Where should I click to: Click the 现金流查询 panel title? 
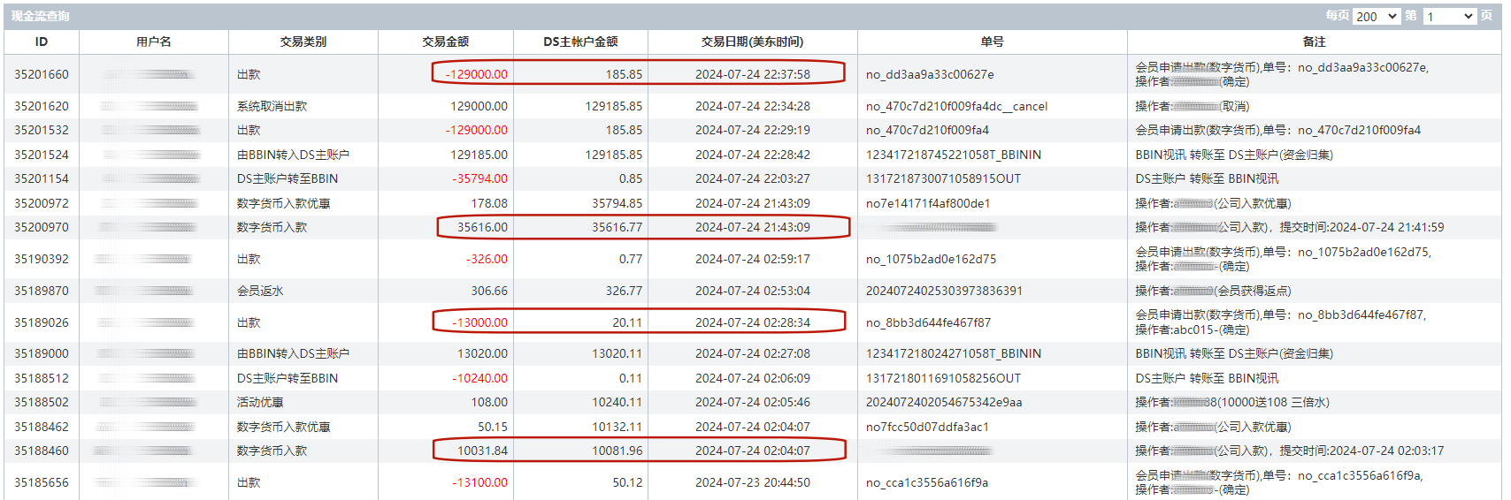pos(41,16)
